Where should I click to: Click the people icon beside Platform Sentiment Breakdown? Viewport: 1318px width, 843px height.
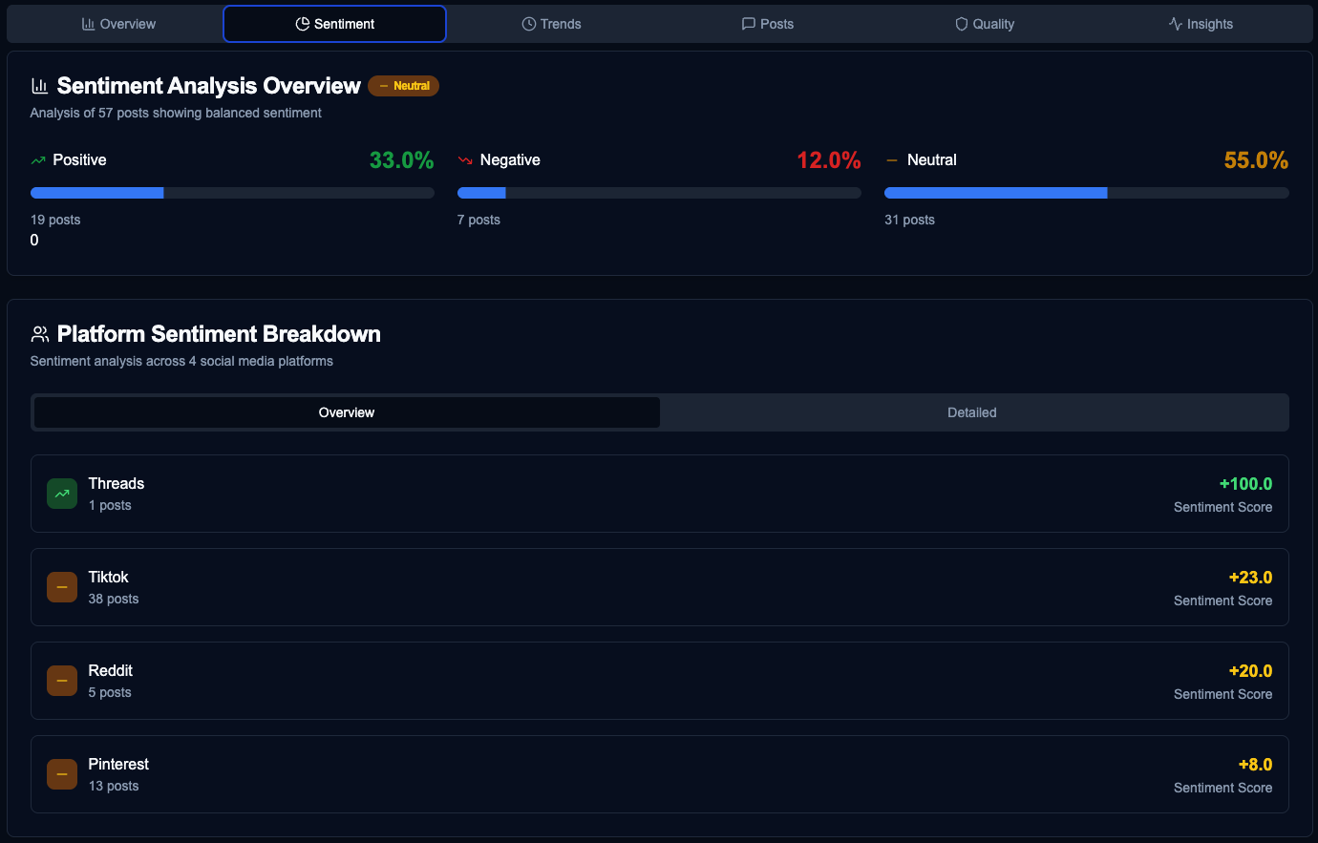(x=39, y=333)
